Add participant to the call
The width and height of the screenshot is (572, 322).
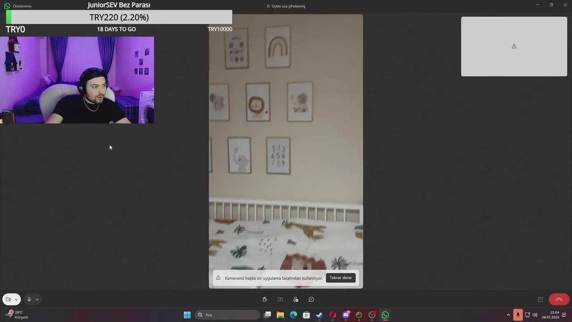[296, 300]
